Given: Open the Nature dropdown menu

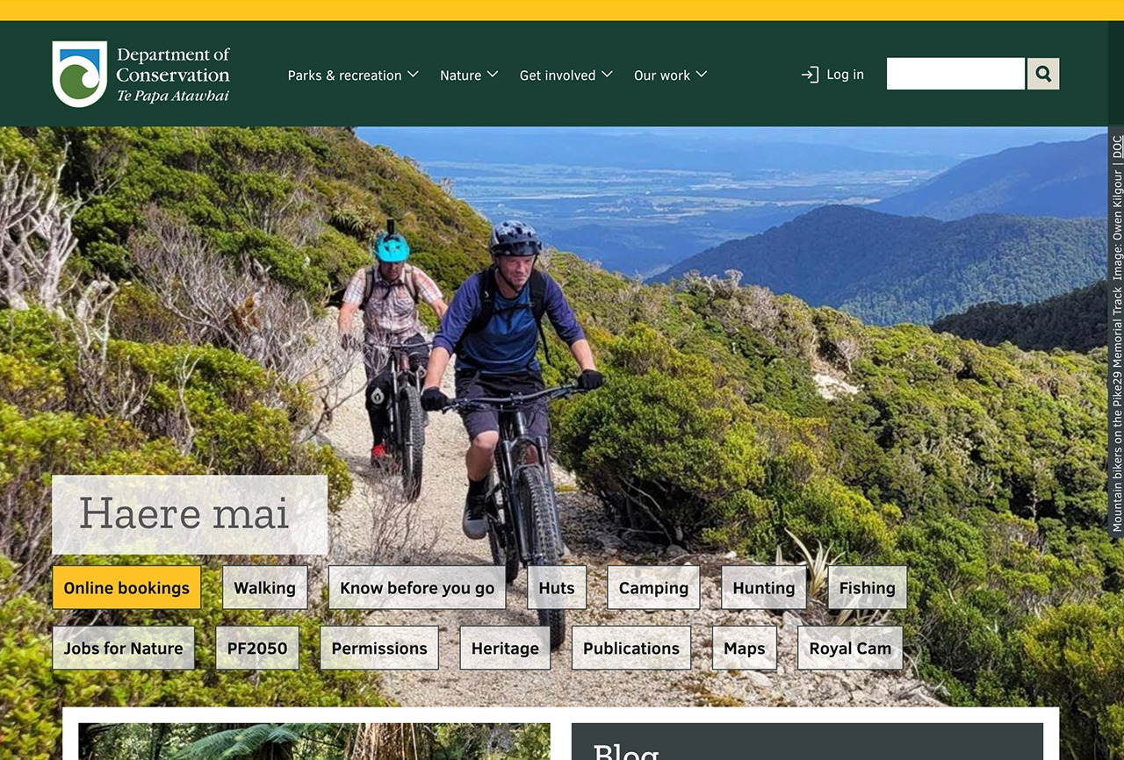Looking at the screenshot, I should [x=469, y=75].
